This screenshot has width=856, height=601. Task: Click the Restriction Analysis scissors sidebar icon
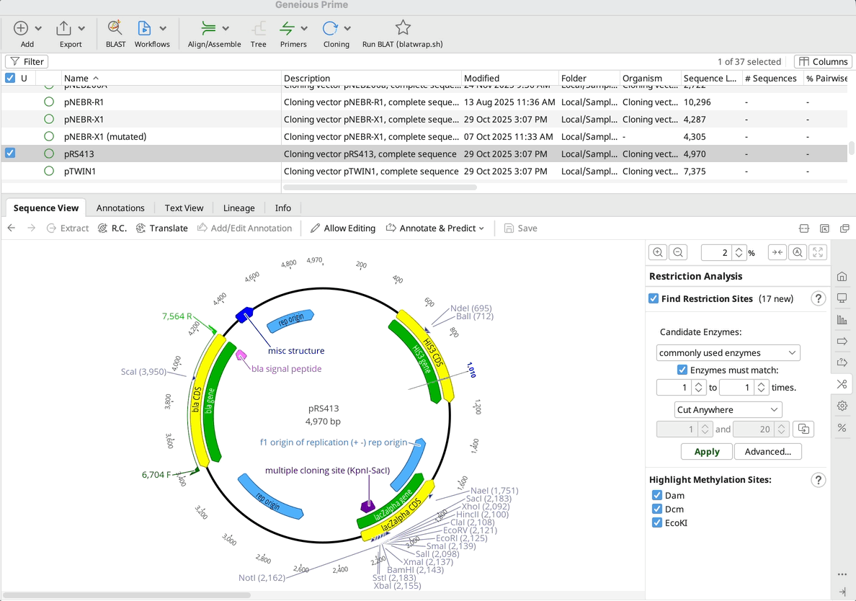coord(842,384)
